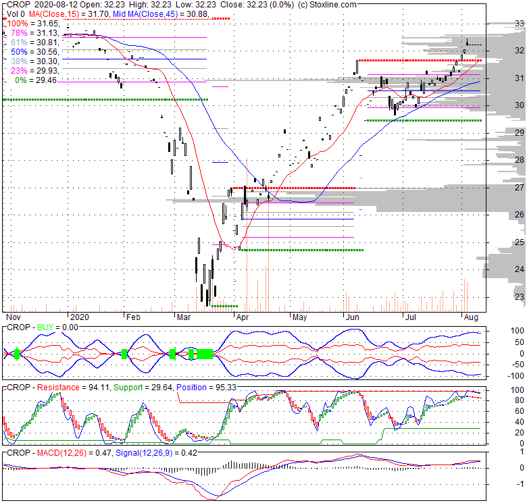Click the '100% = 31.65' Fibonacci level
Viewport: 527px width, 503px height.
pos(33,24)
